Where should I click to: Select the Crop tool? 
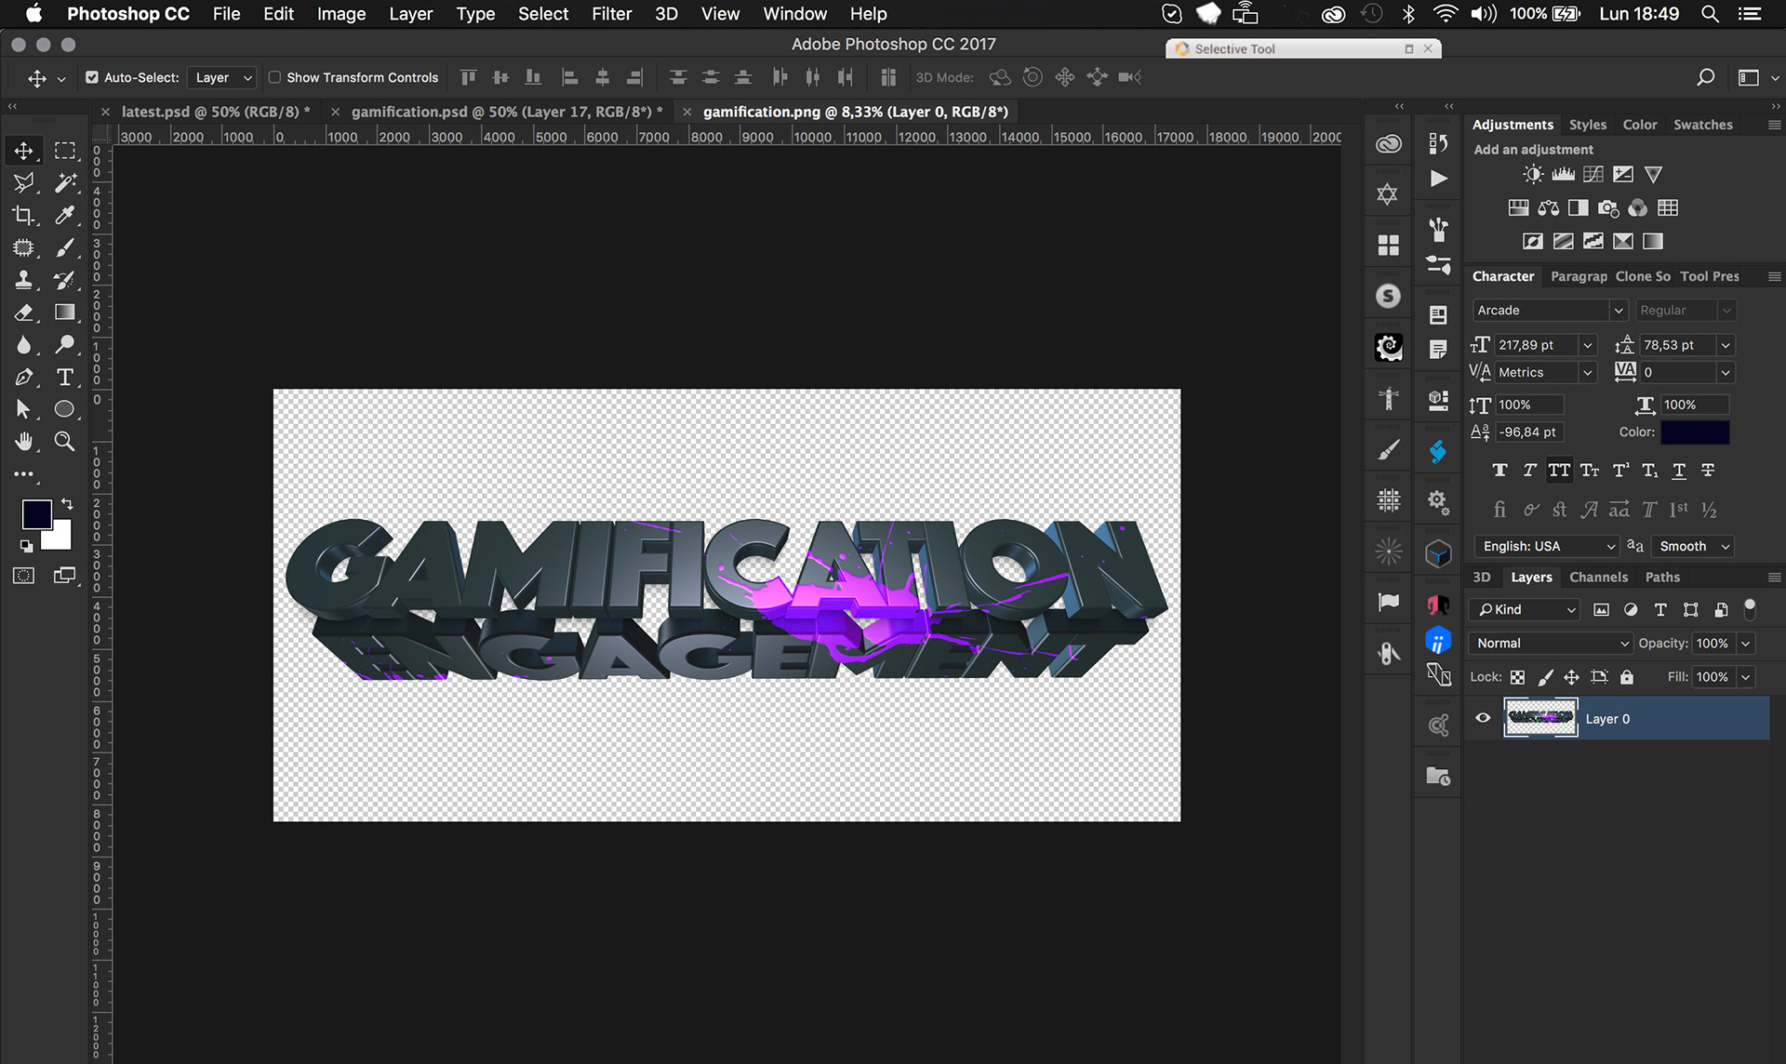click(23, 216)
